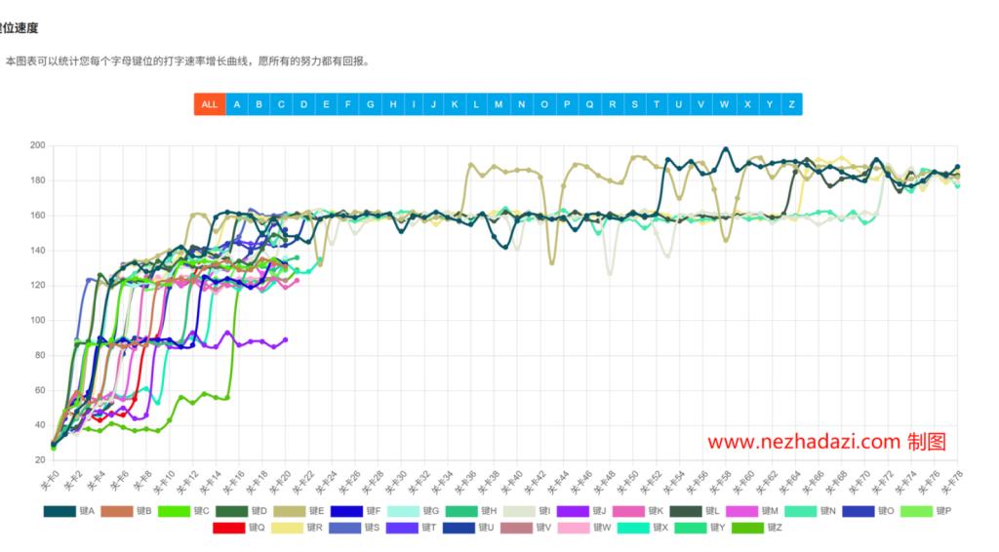This screenshot has width=999, height=552.
Task: Select the letter Q tab
Action: [589, 104]
